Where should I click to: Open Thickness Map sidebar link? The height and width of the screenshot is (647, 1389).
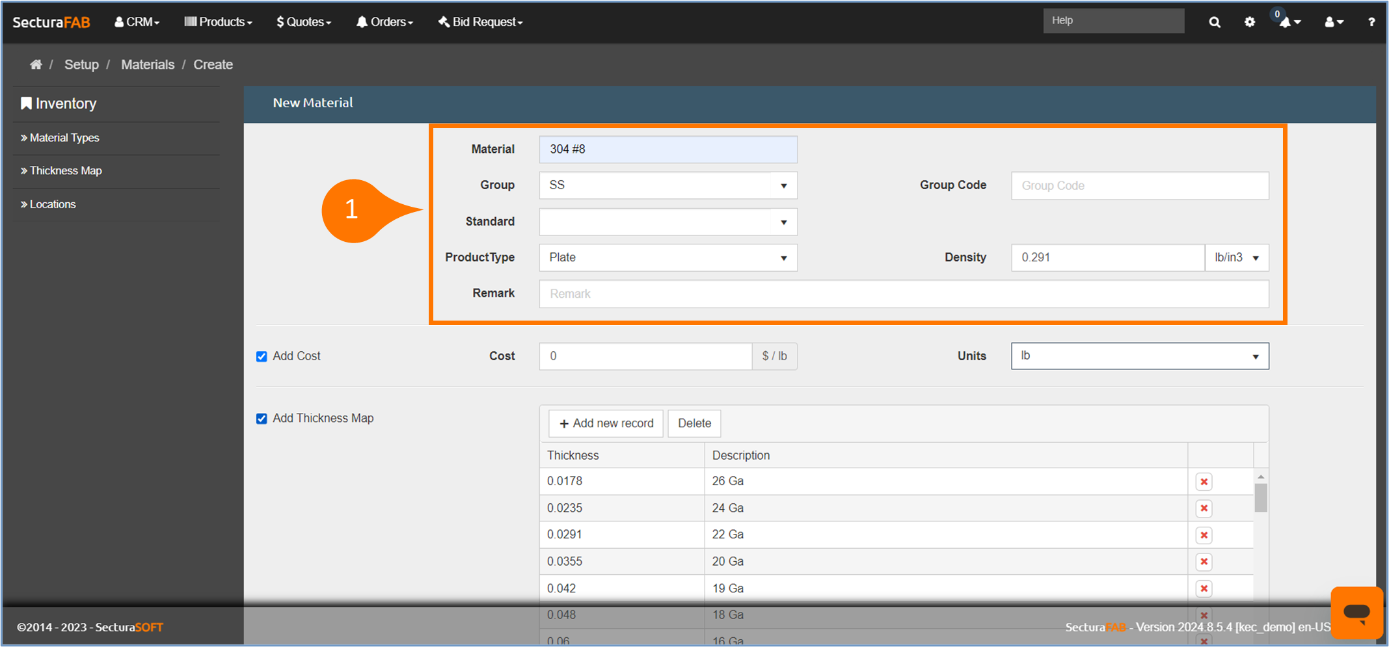(x=66, y=171)
